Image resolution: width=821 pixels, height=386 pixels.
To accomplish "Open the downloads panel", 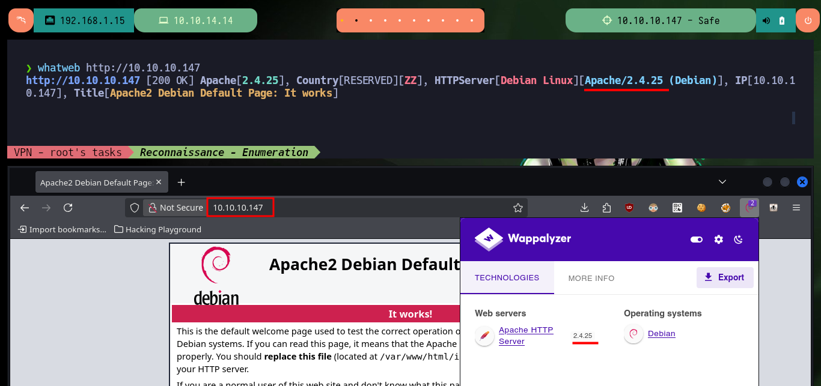I will 584,208.
